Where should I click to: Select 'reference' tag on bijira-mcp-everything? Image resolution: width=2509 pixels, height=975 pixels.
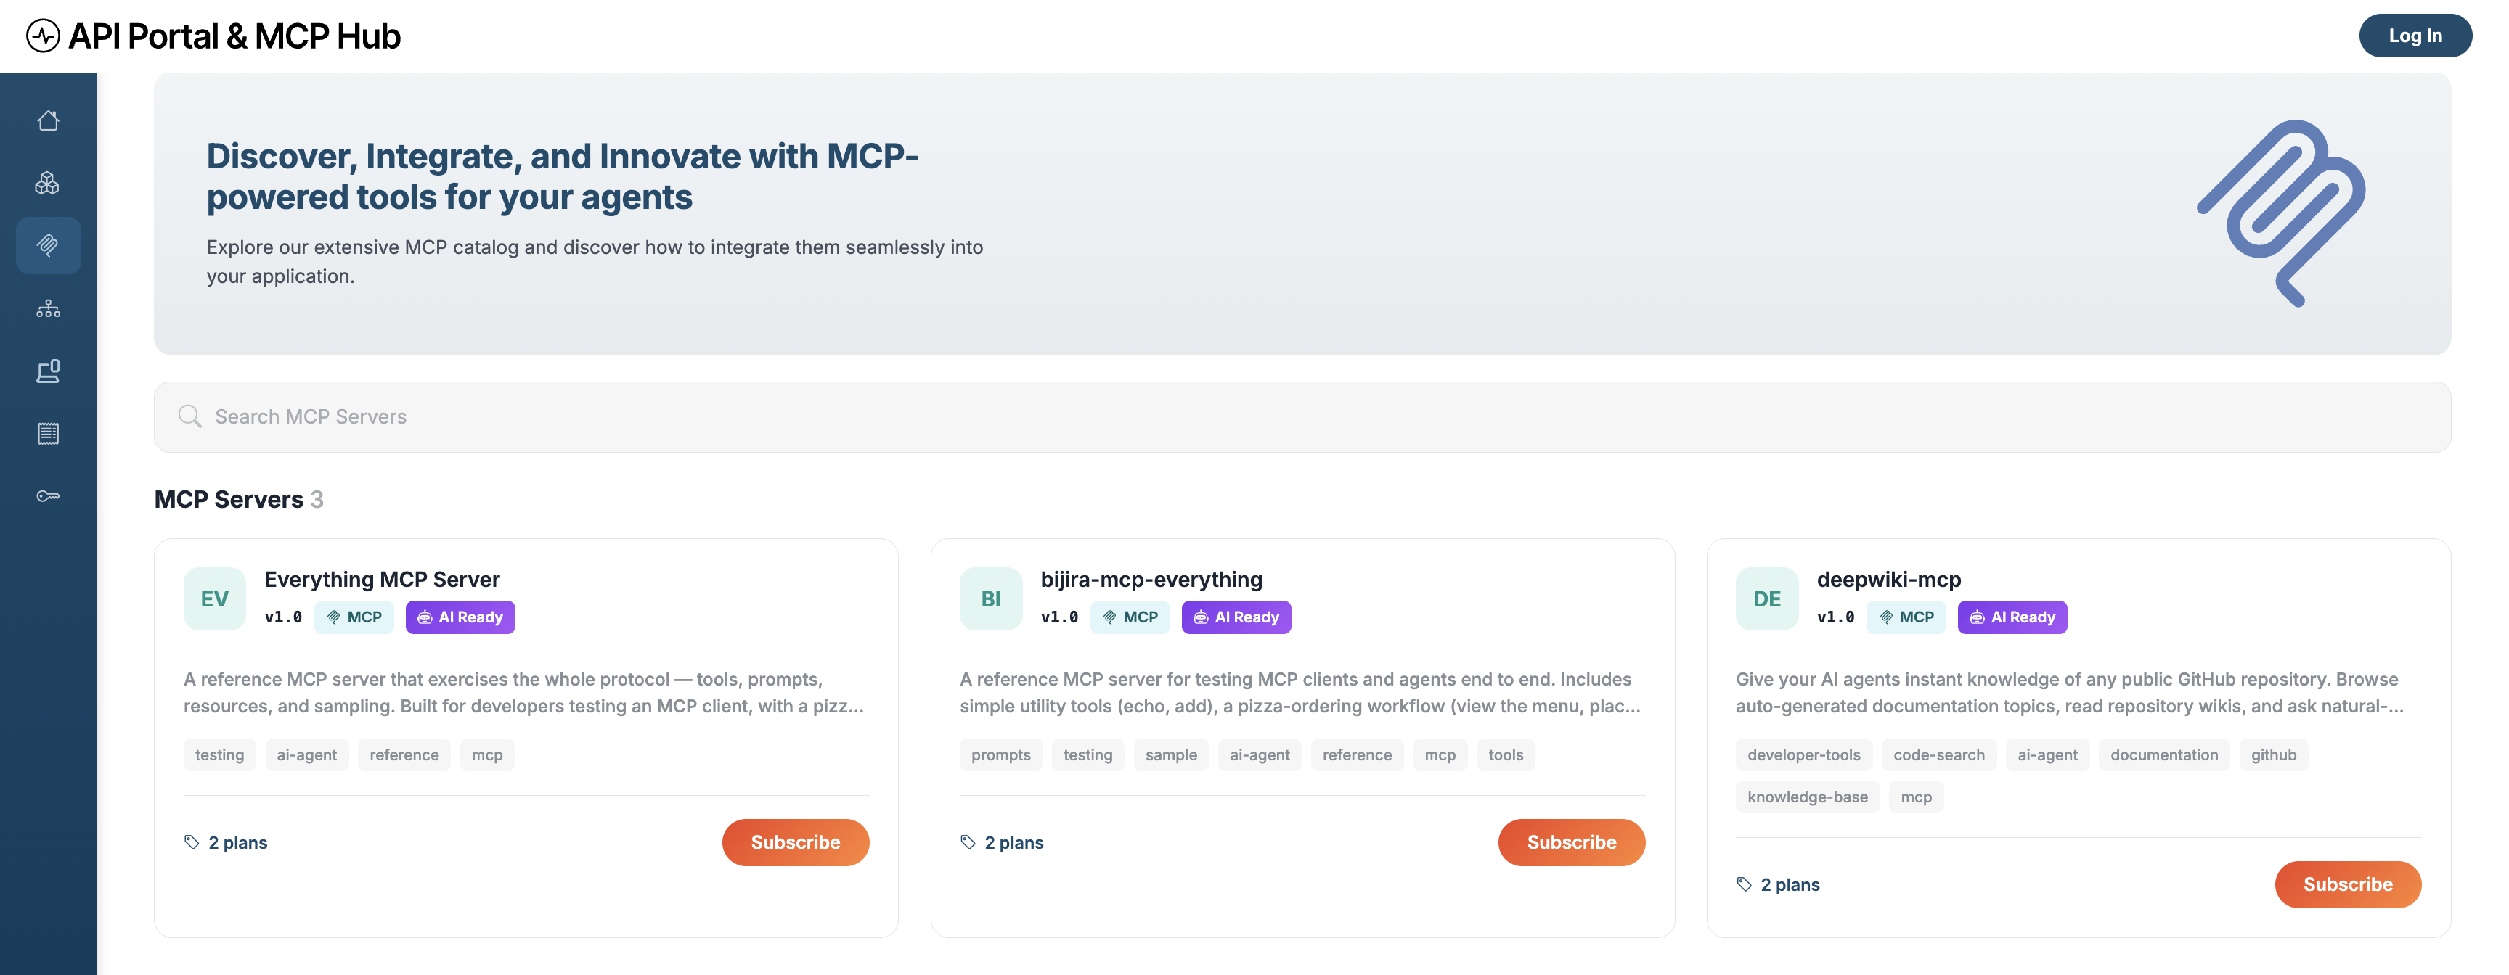point(1357,754)
